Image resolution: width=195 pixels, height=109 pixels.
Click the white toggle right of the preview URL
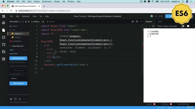[x=188, y=26]
